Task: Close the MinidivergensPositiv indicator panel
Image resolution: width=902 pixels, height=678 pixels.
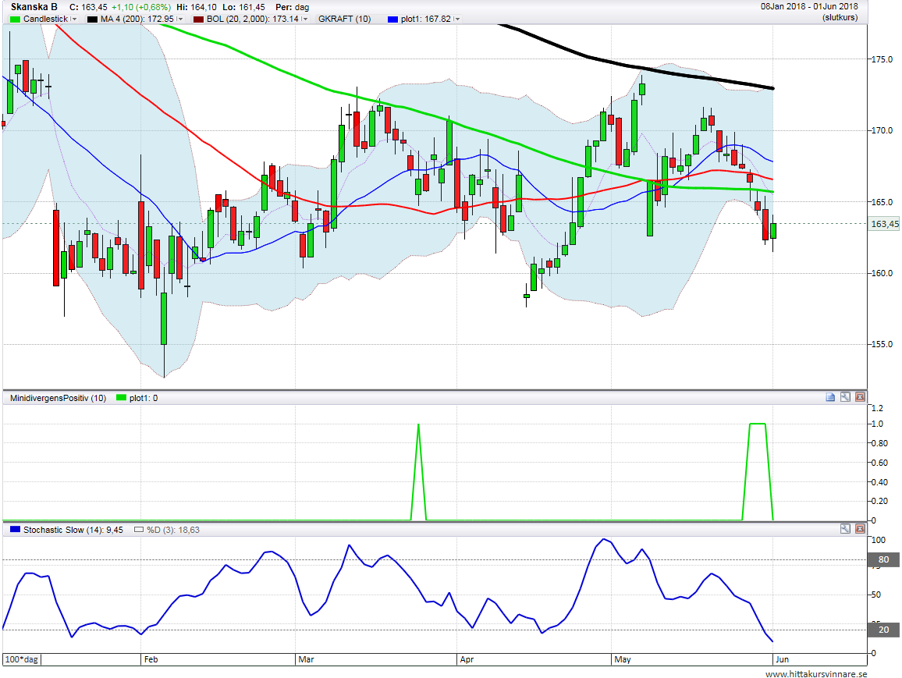Action: coord(860,397)
